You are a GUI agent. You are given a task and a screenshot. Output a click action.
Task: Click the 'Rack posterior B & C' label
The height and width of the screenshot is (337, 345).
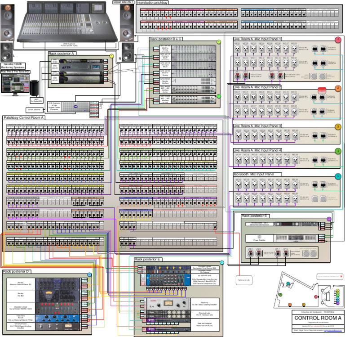pos(166,39)
